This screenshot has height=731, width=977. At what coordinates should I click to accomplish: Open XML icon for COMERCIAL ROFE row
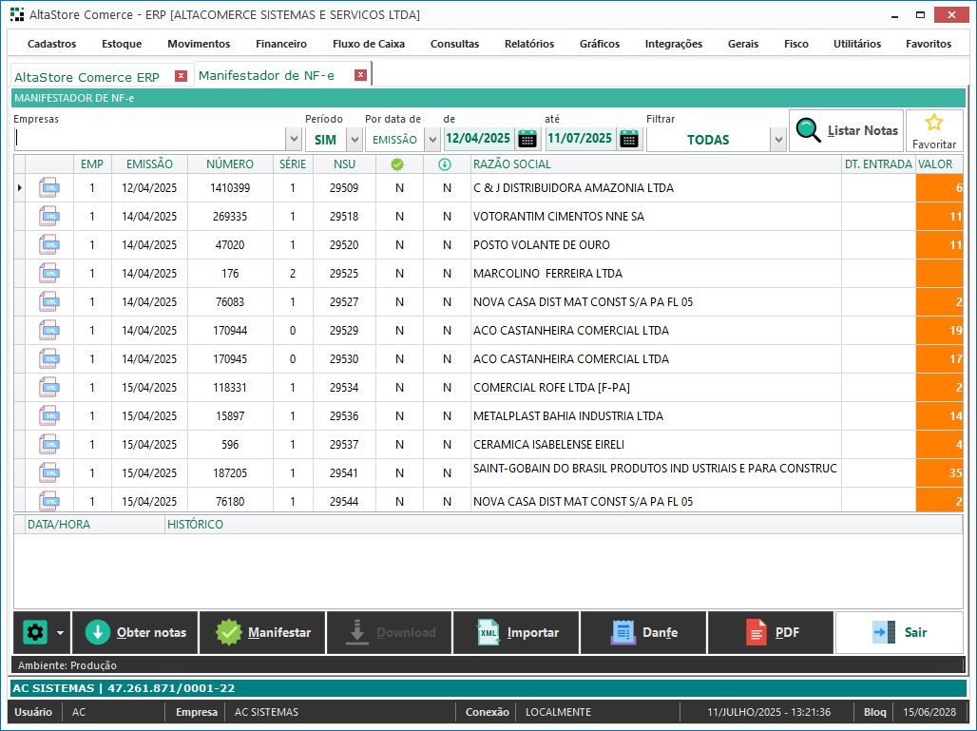(x=48, y=387)
